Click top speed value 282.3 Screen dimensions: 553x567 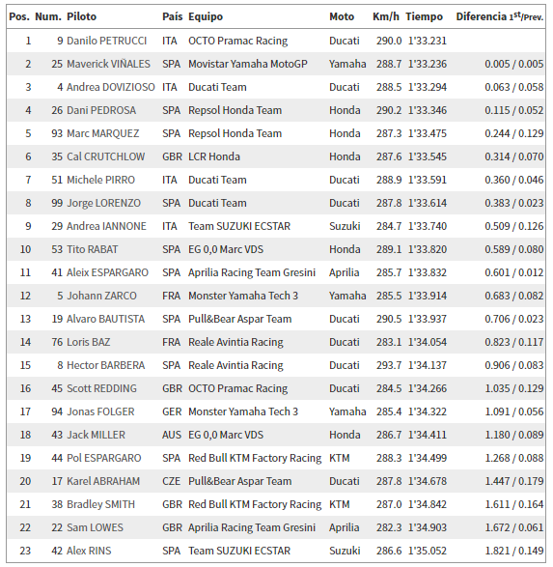coord(389,527)
